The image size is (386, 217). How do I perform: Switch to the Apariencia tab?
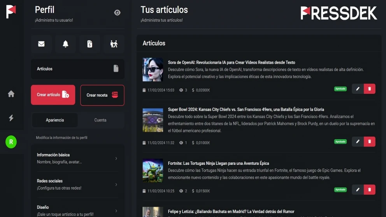[x=54, y=120]
